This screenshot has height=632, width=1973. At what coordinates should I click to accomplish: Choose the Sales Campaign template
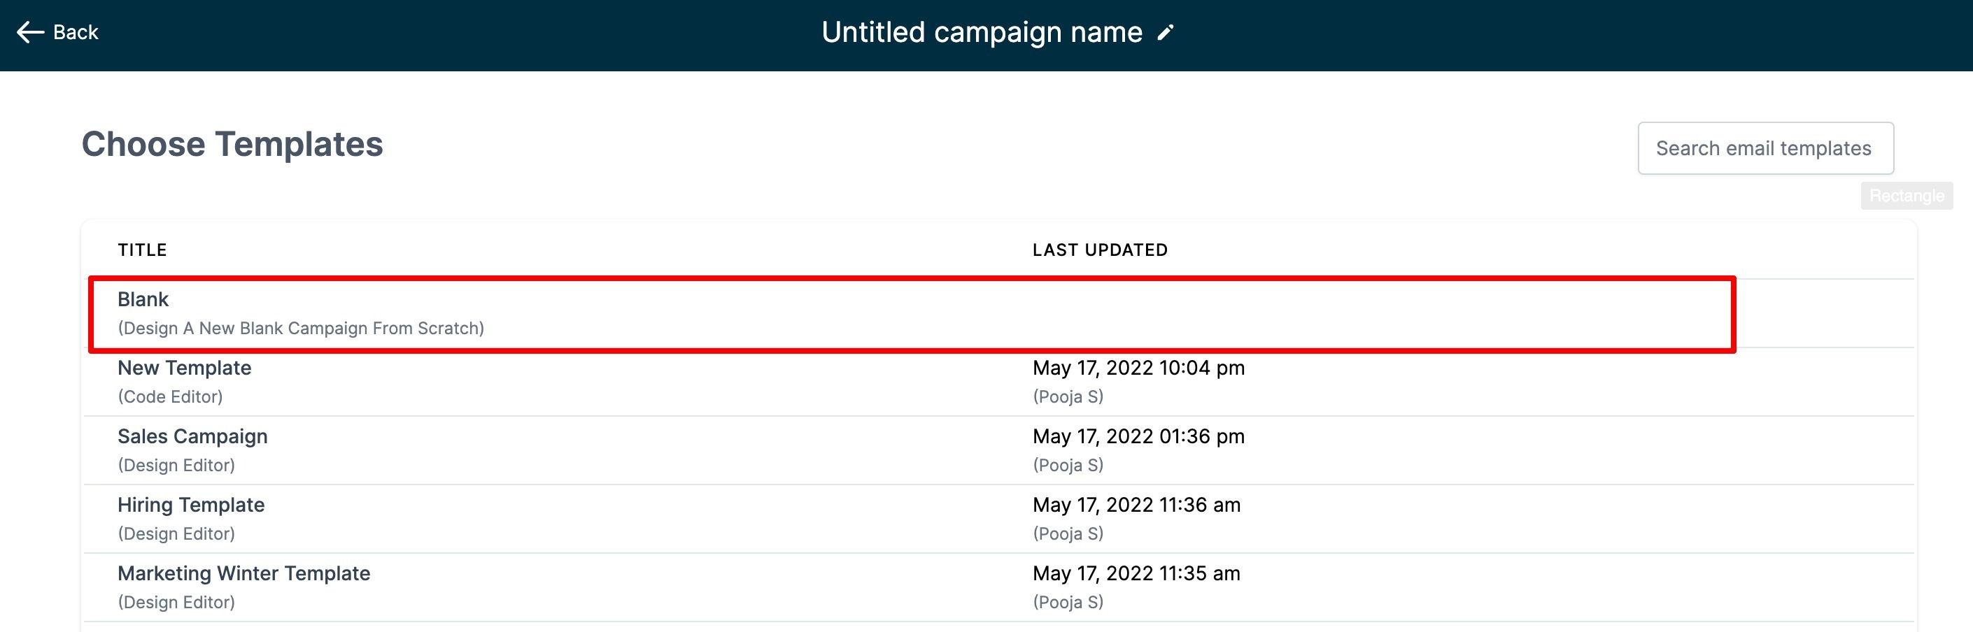coord(192,436)
